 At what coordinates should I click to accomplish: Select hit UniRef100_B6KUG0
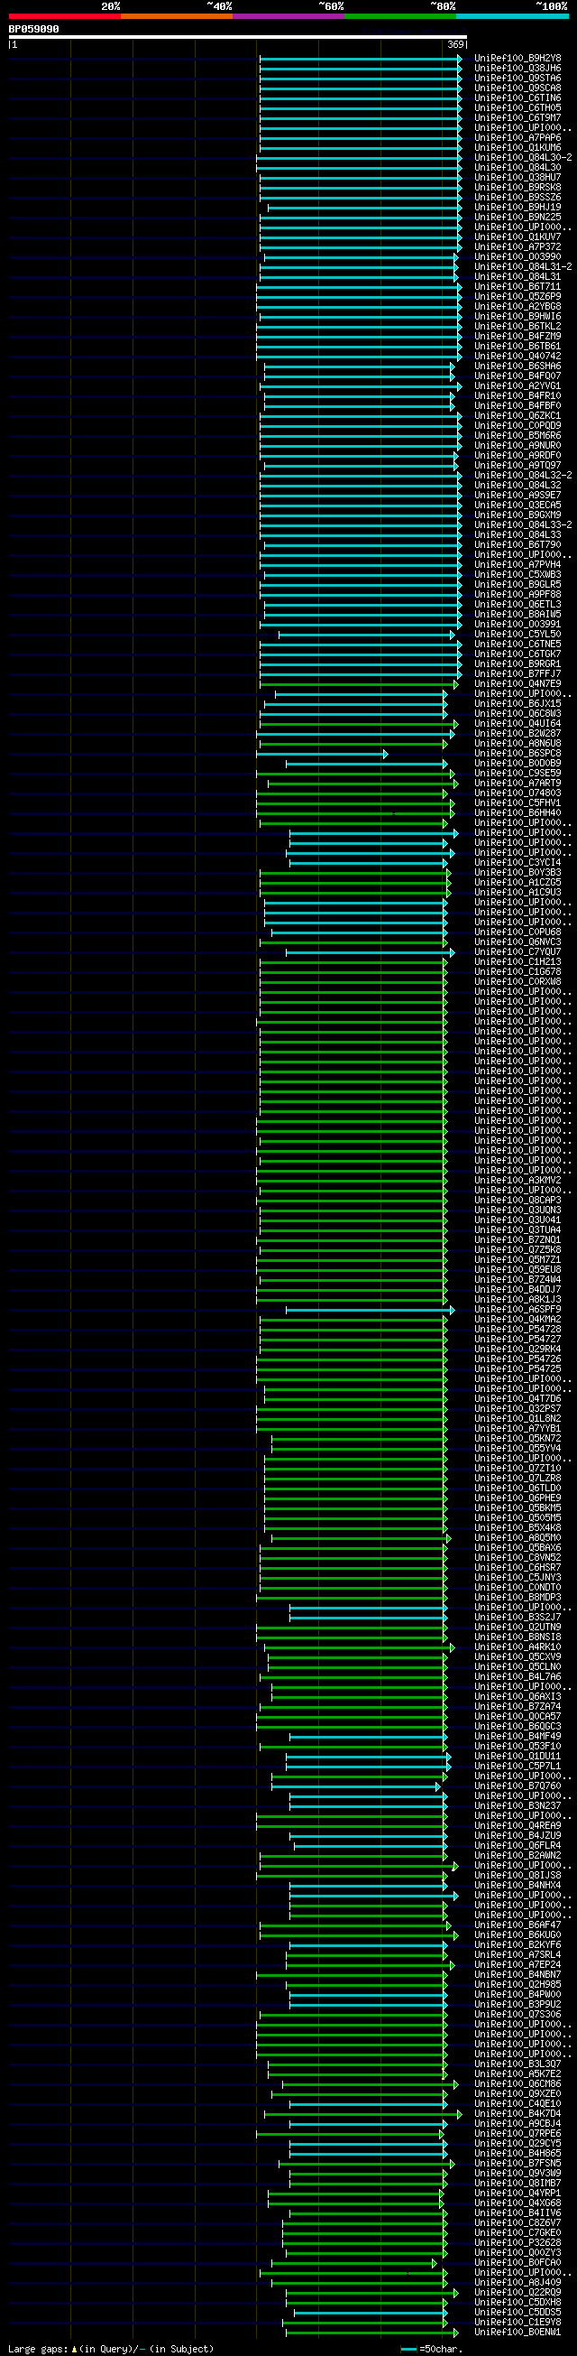pyautogui.click(x=517, y=1936)
